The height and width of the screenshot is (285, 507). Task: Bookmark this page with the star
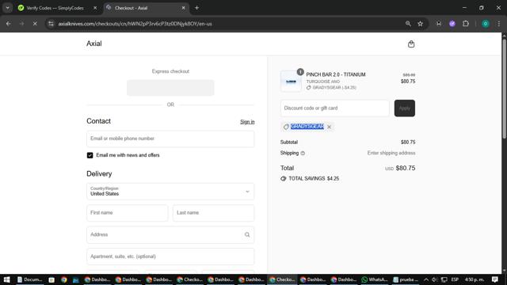[420, 24]
